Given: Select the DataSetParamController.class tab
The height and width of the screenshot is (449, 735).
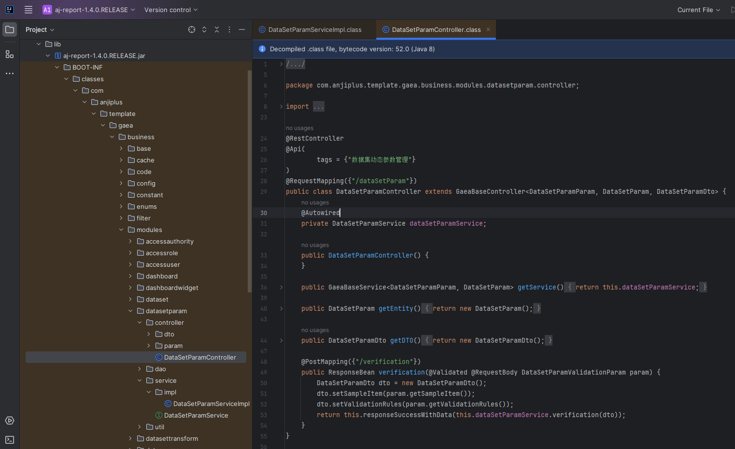Looking at the screenshot, I should 436,29.
